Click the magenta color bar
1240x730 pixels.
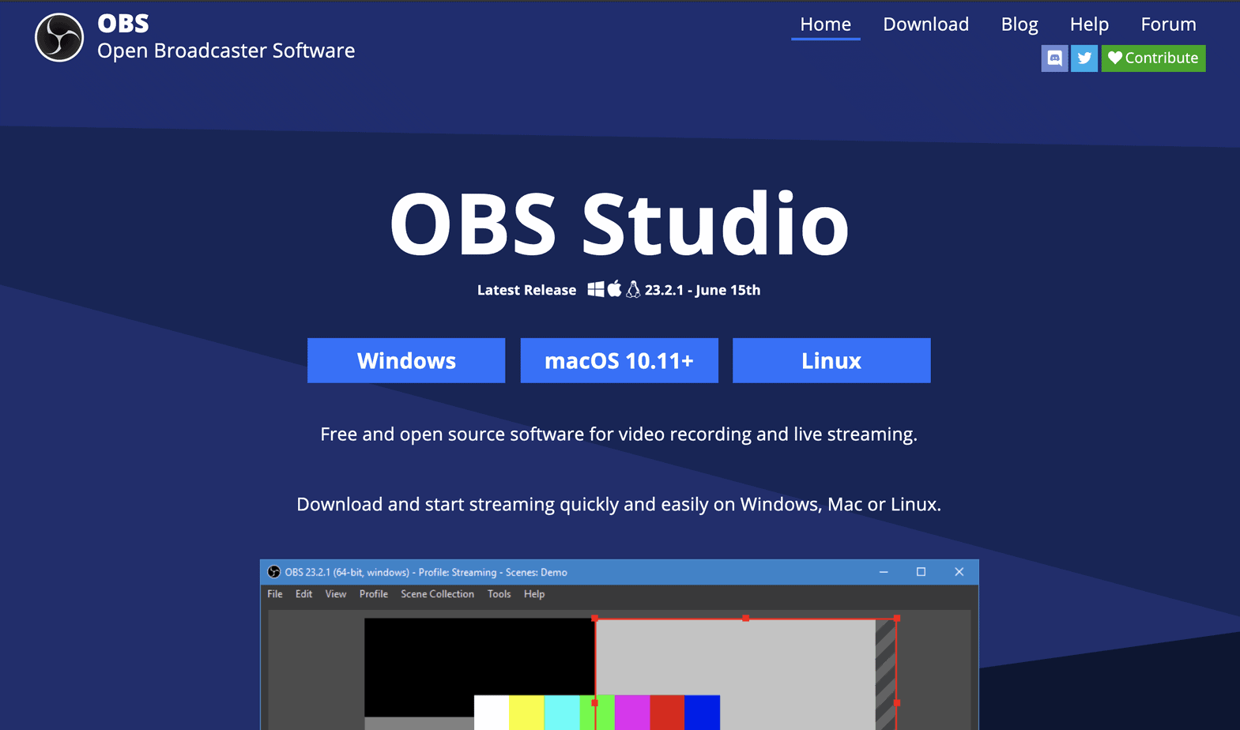coord(632,713)
